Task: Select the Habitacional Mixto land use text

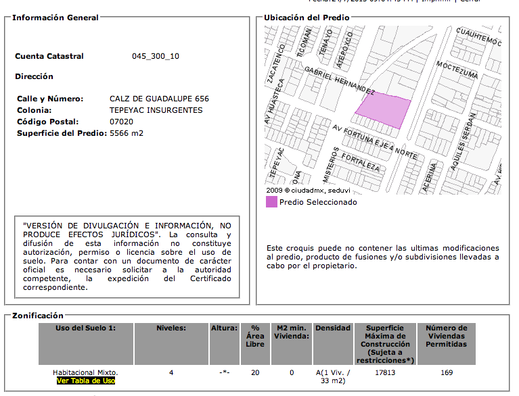Action: tap(85, 372)
